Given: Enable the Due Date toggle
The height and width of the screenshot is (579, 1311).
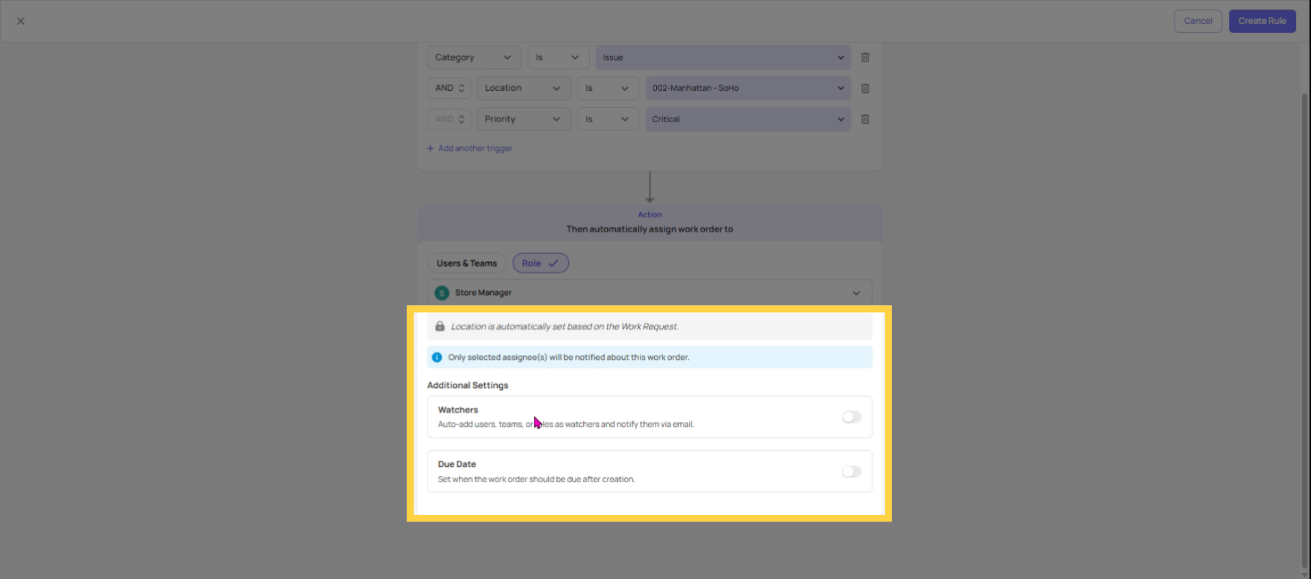Looking at the screenshot, I should point(851,472).
